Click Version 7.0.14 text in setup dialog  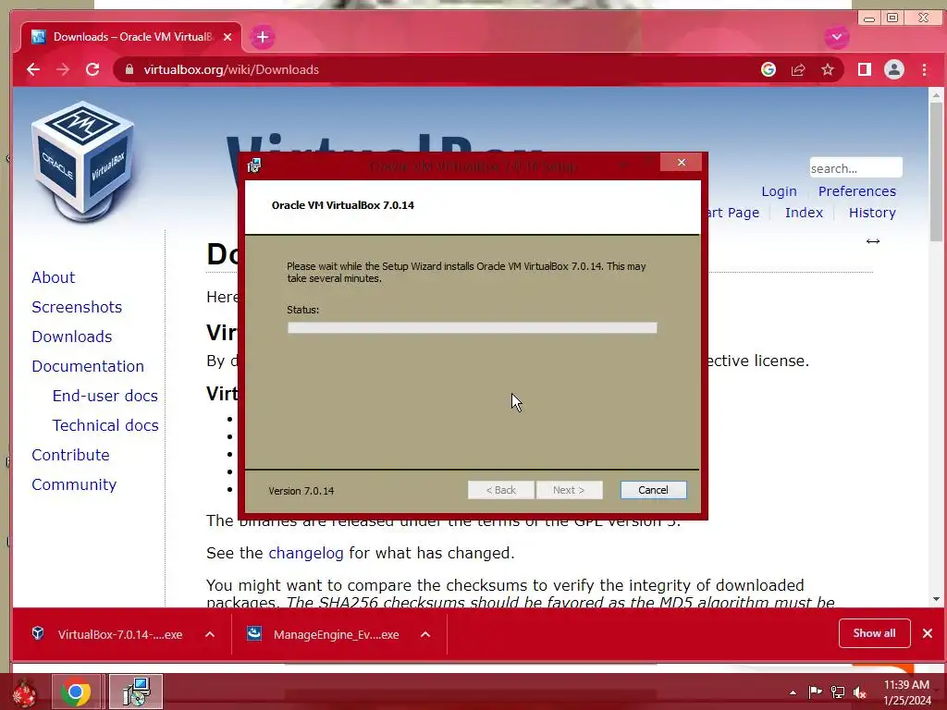pos(301,491)
